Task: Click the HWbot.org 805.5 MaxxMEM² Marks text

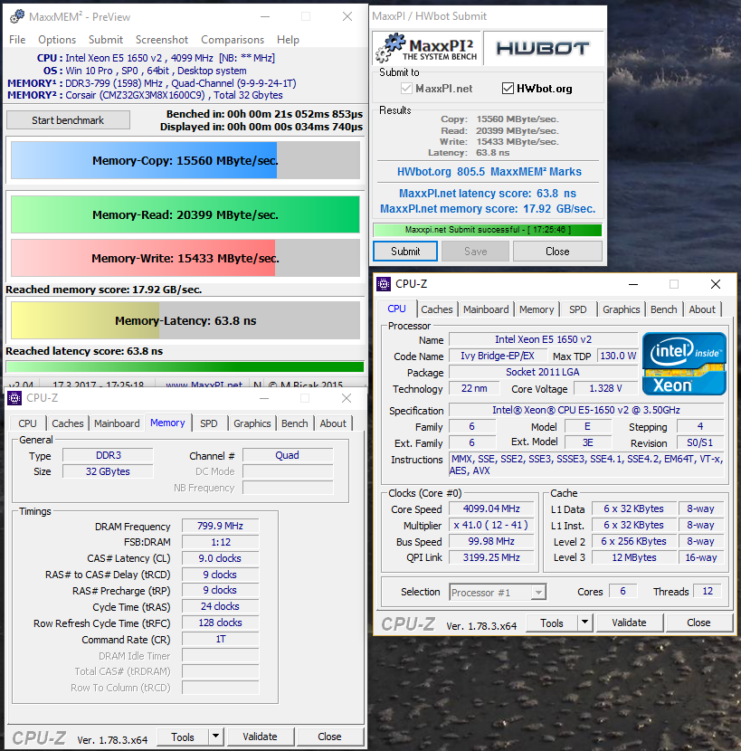Action: point(489,172)
